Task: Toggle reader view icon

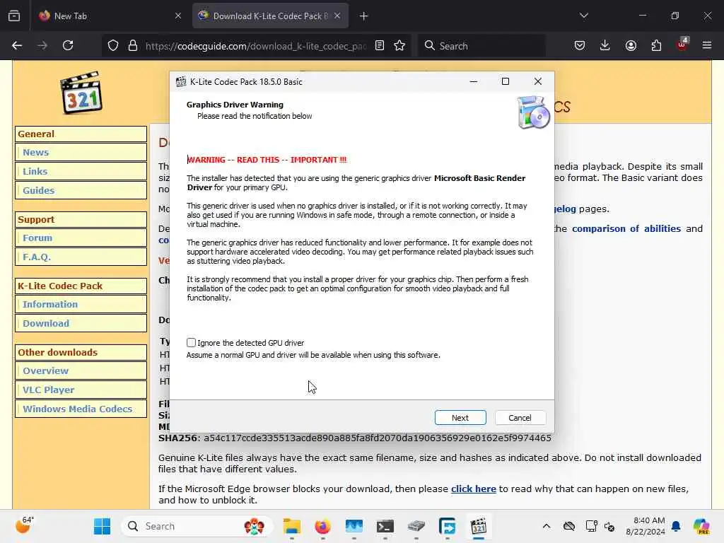Action: [380, 45]
